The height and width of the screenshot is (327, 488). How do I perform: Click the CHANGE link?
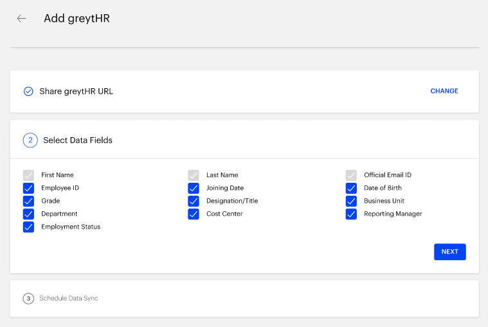tap(444, 91)
